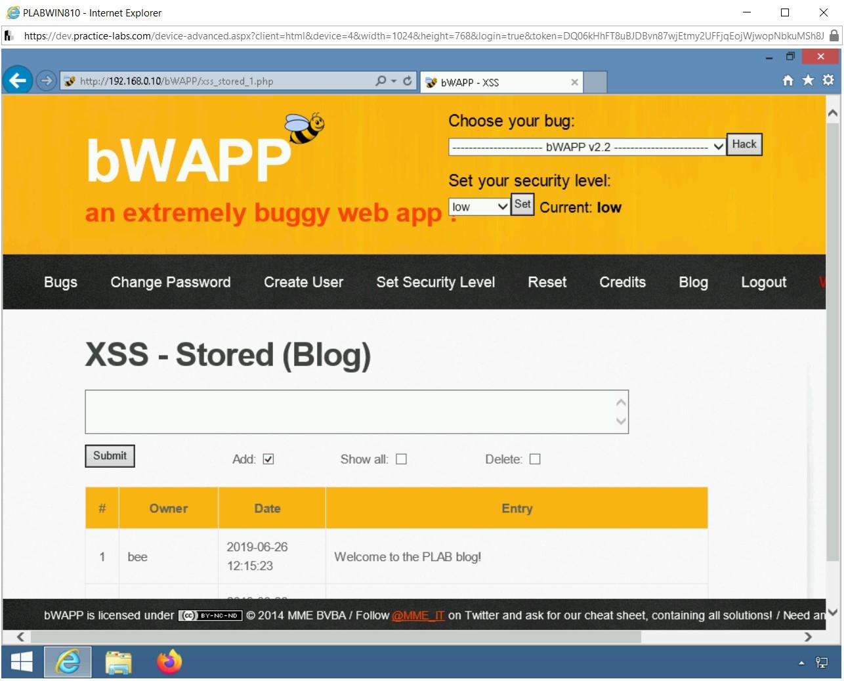Launch Firefox from the taskbar
Screen dimensions: 844x681
point(169,662)
